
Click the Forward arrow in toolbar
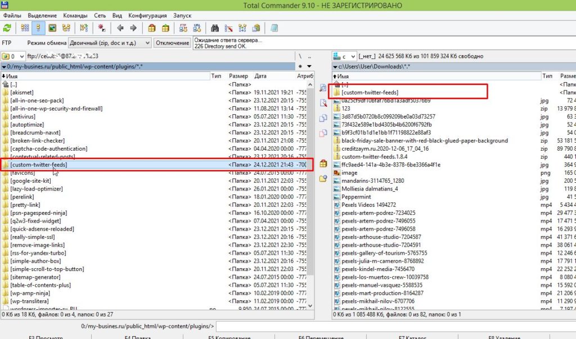point(133,28)
